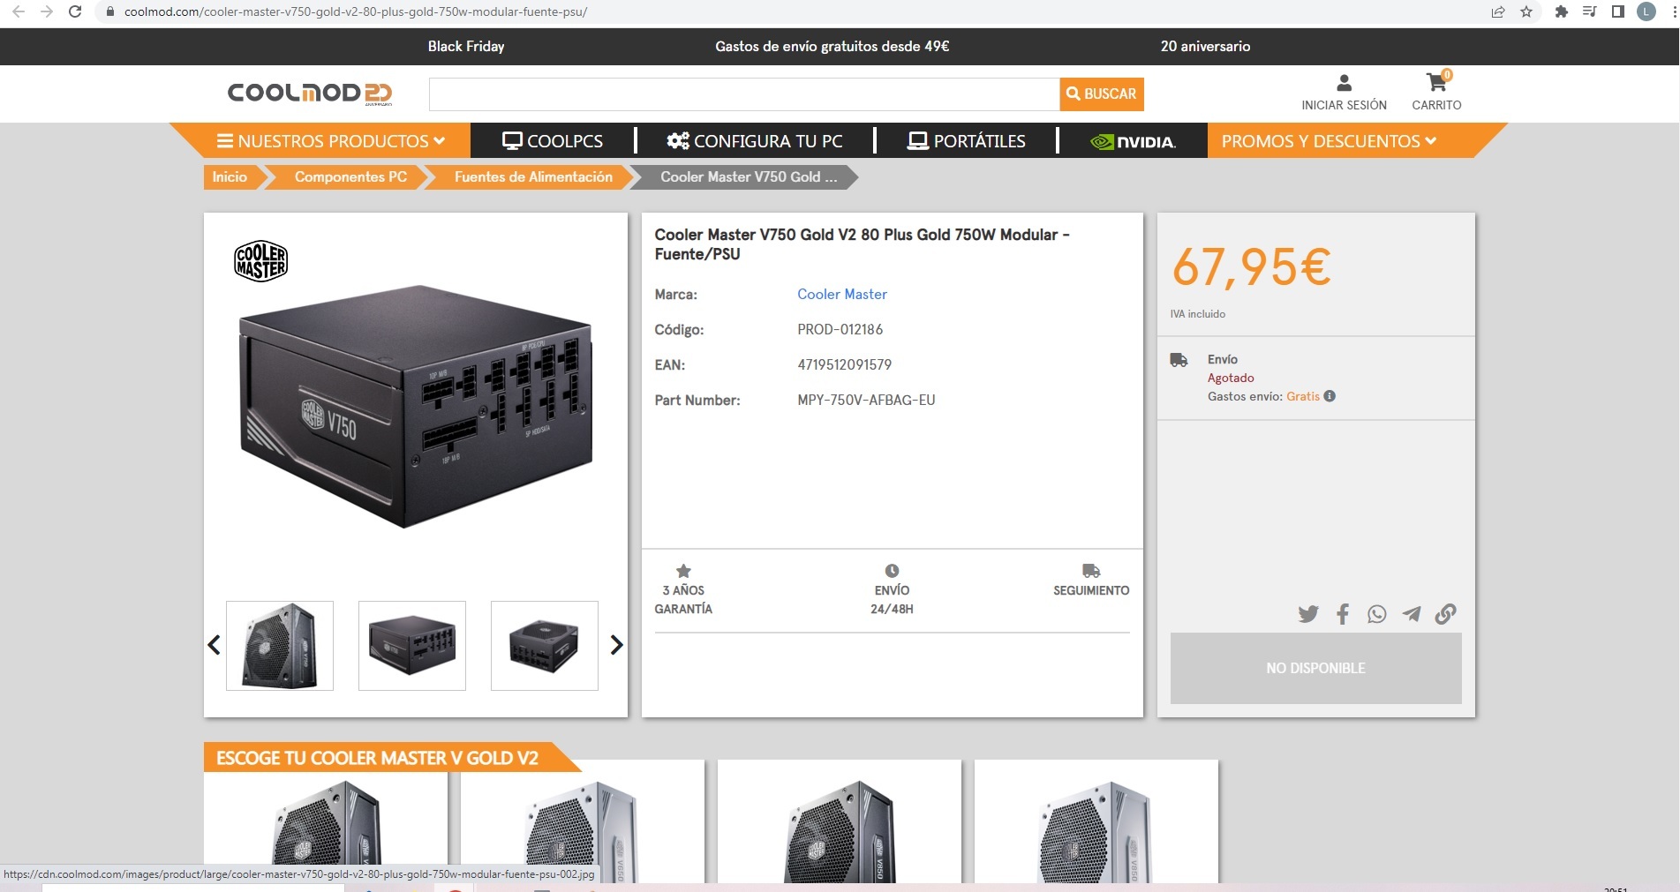Viewport: 1680px width, 892px height.
Task: Open the Chrome profile avatar
Action: 1646,11
